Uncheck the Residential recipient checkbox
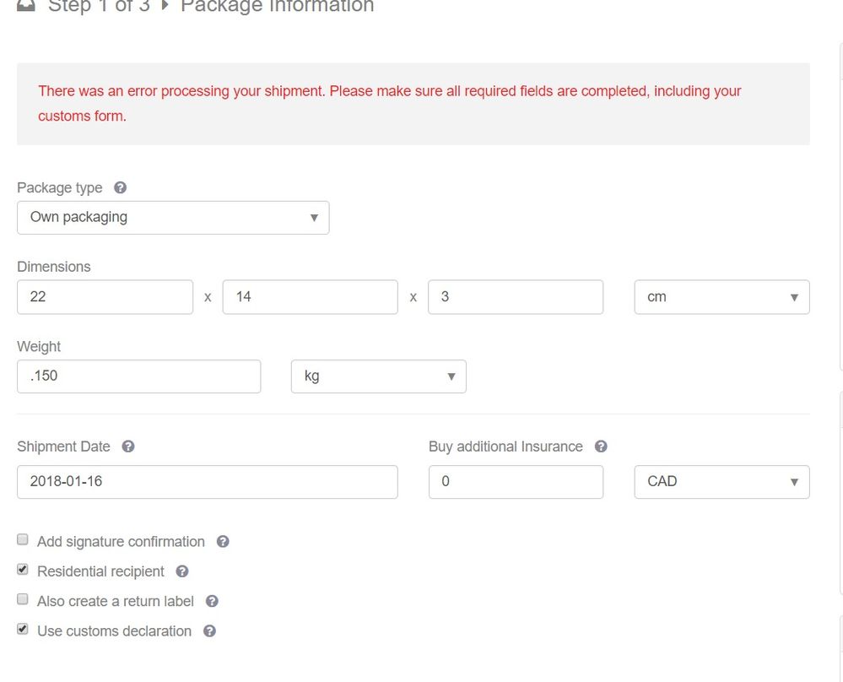 [23, 570]
